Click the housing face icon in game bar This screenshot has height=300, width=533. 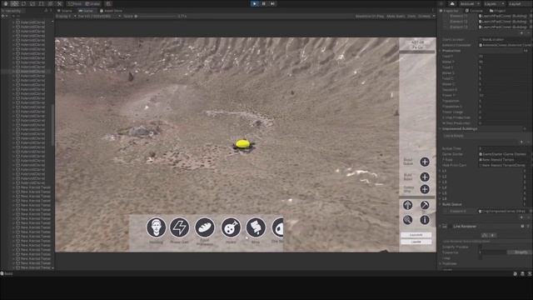[156, 227]
